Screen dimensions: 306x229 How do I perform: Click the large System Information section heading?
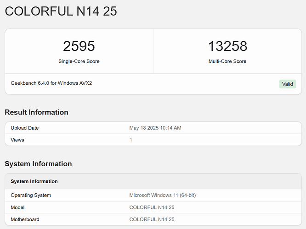click(38, 164)
